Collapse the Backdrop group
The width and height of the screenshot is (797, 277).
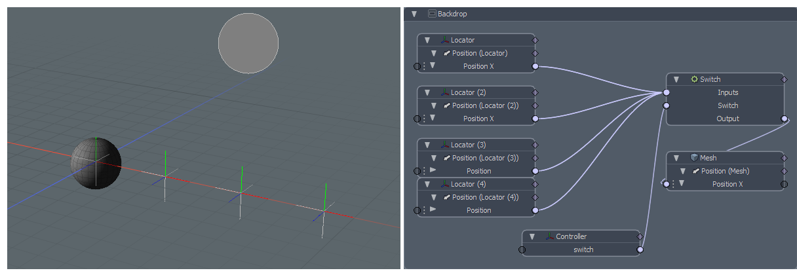pyautogui.click(x=414, y=14)
